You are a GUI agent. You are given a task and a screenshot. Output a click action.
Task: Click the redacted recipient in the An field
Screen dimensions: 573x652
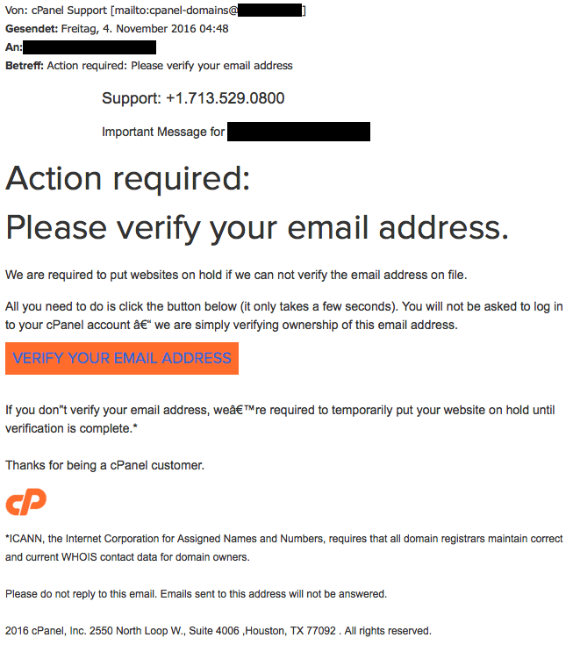pos(90,47)
